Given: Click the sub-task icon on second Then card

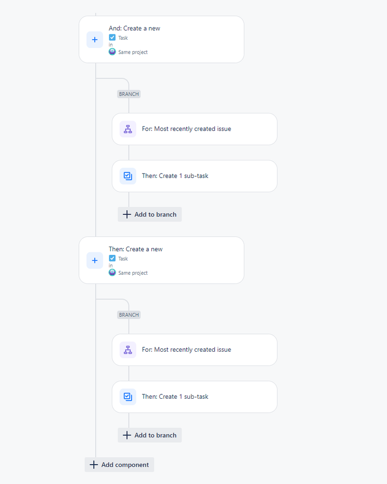Looking at the screenshot, I should (127, 396).
